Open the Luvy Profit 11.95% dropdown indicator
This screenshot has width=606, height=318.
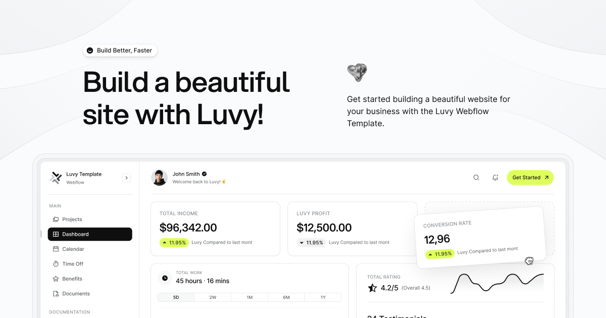[312, 242]
